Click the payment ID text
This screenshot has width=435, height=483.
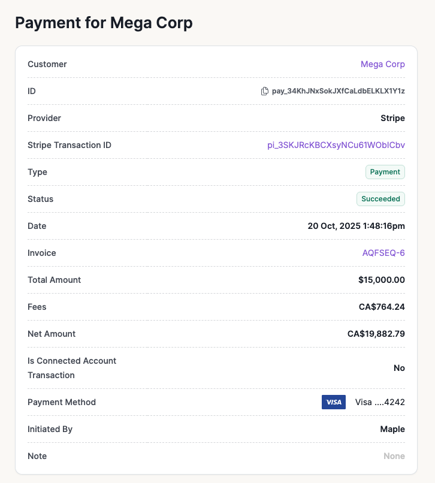coord(339,91)
